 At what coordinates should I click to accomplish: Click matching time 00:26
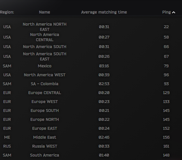click(x=104, y=56)
